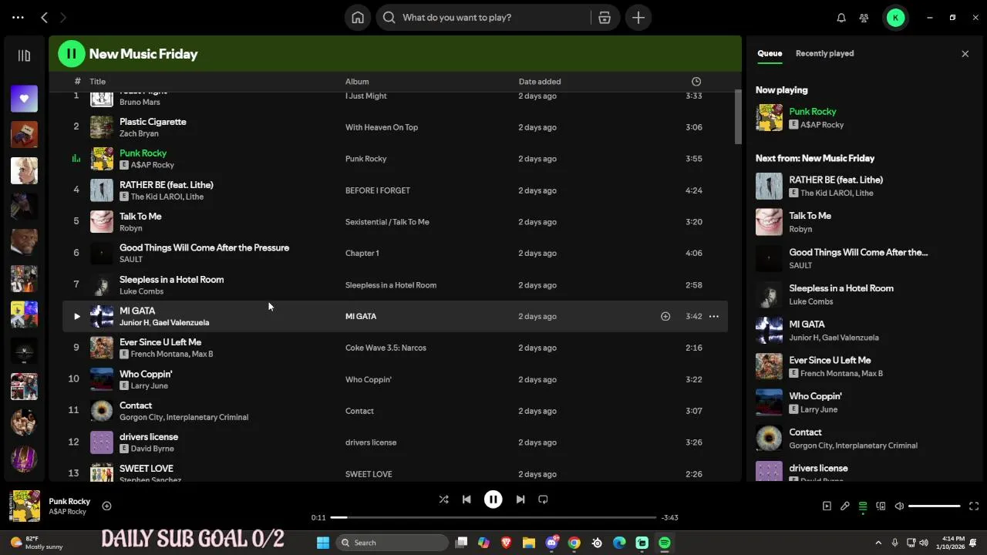Open the weather widget showing 82°F
Viewport: 987px width, 555px height.
point(36,543)
